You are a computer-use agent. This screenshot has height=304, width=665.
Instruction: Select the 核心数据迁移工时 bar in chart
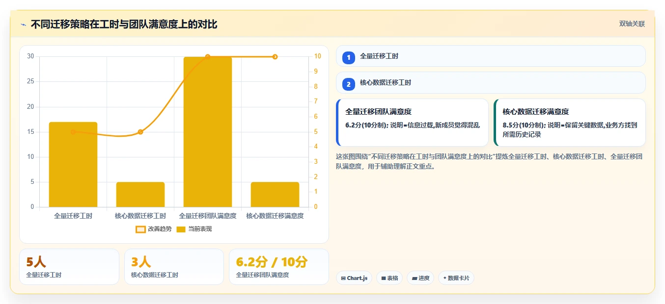tap(140, 195)
